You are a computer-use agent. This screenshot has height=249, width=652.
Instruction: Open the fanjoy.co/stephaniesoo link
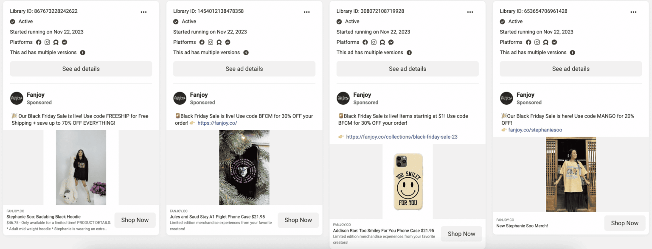point(535,130)
